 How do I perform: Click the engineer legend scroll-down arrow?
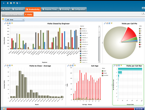click(99, 62)
